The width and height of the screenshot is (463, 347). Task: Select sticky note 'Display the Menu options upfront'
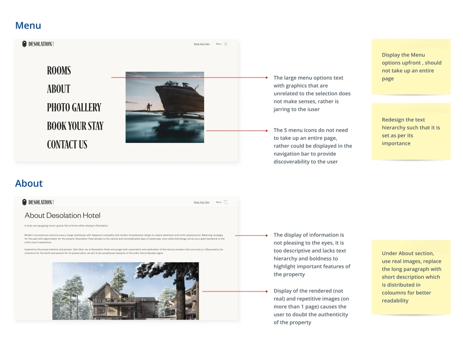point(411,67)
